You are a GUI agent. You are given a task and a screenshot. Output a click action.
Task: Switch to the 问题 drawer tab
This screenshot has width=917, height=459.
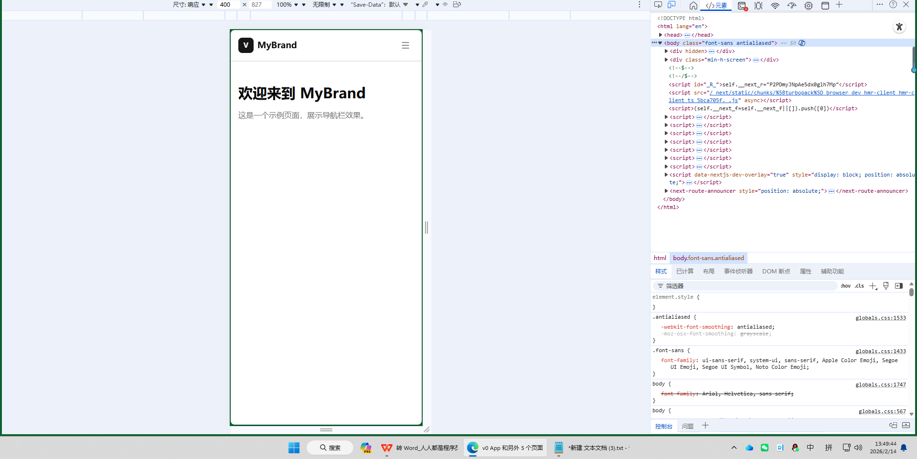[688, 426]
